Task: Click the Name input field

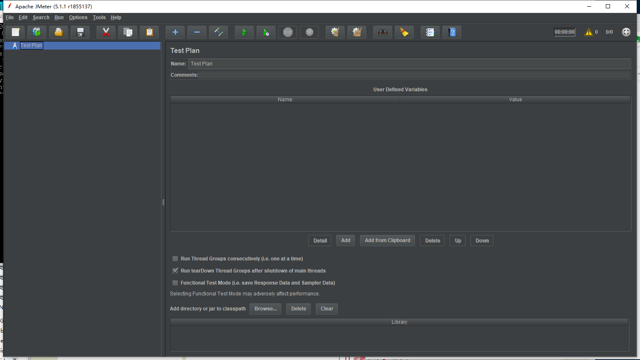Action: pyautogui.click(x=409, y=64)
